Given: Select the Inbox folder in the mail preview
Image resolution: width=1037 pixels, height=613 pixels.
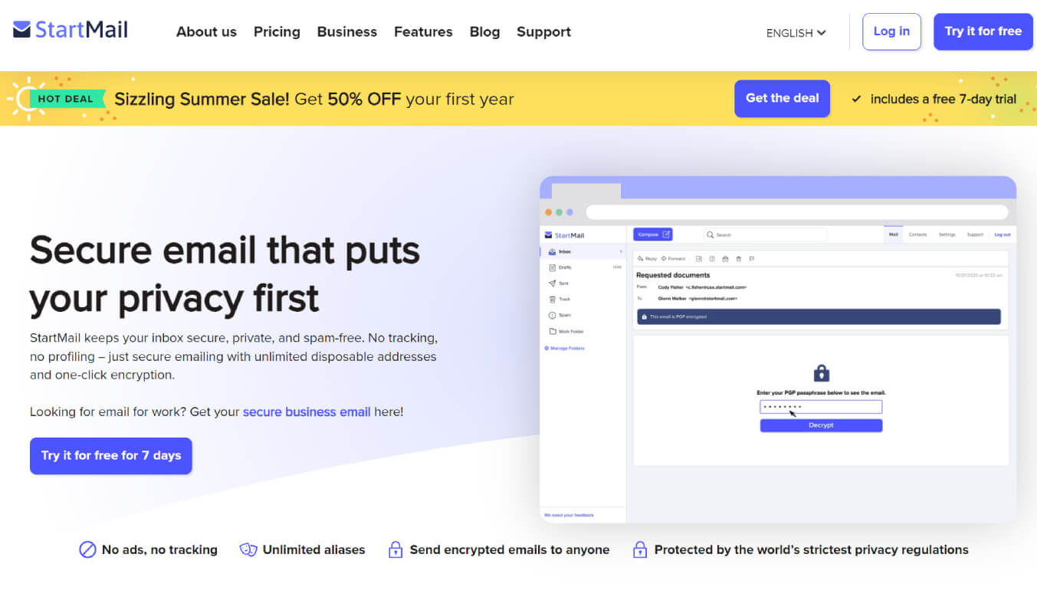Looking at the screenshot, I should pos(582,251).
